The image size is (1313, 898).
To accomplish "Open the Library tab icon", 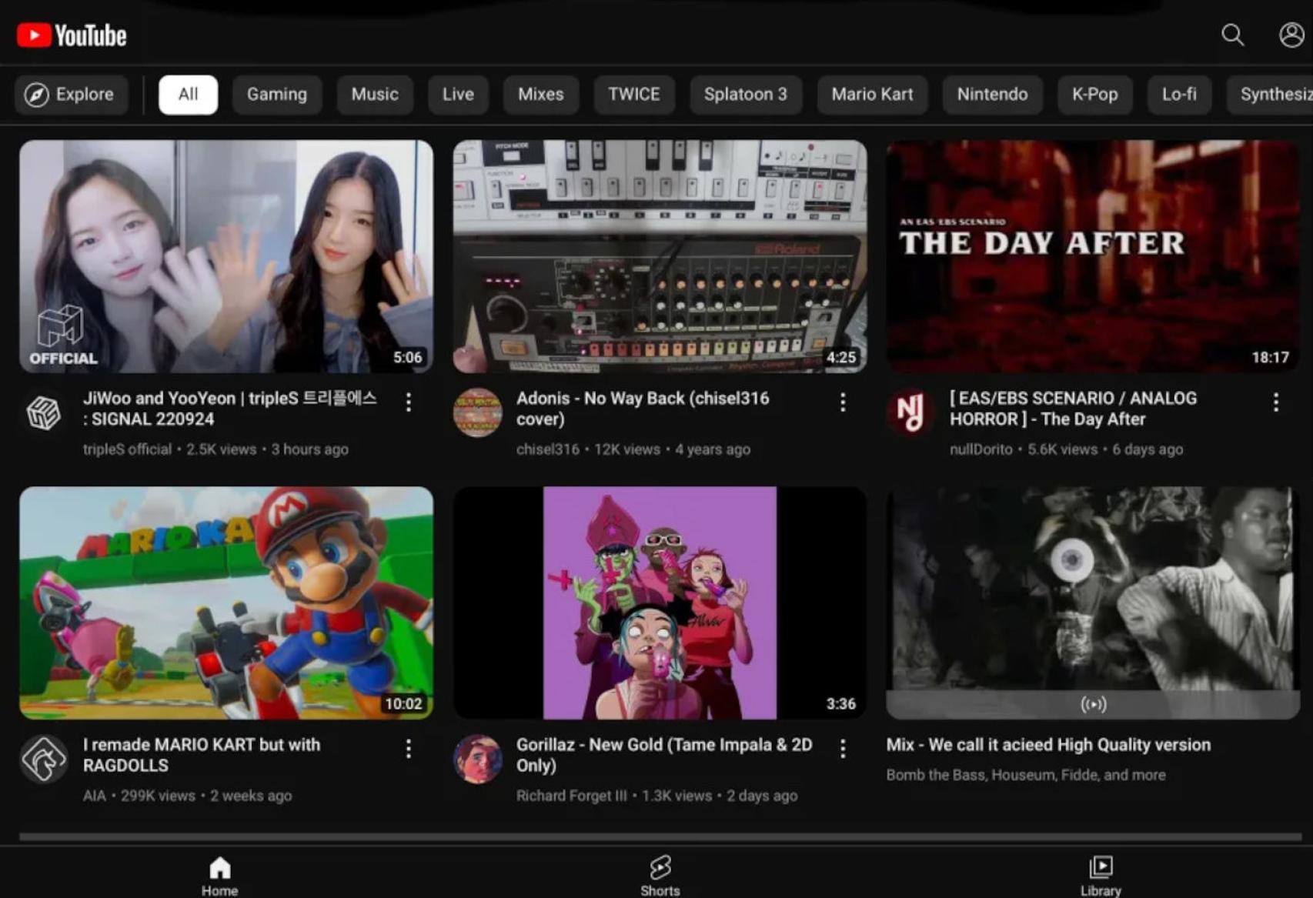I will tap(1101, 868).
